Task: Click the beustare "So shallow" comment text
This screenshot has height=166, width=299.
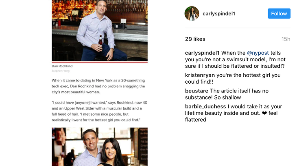Action: [227, 94]
